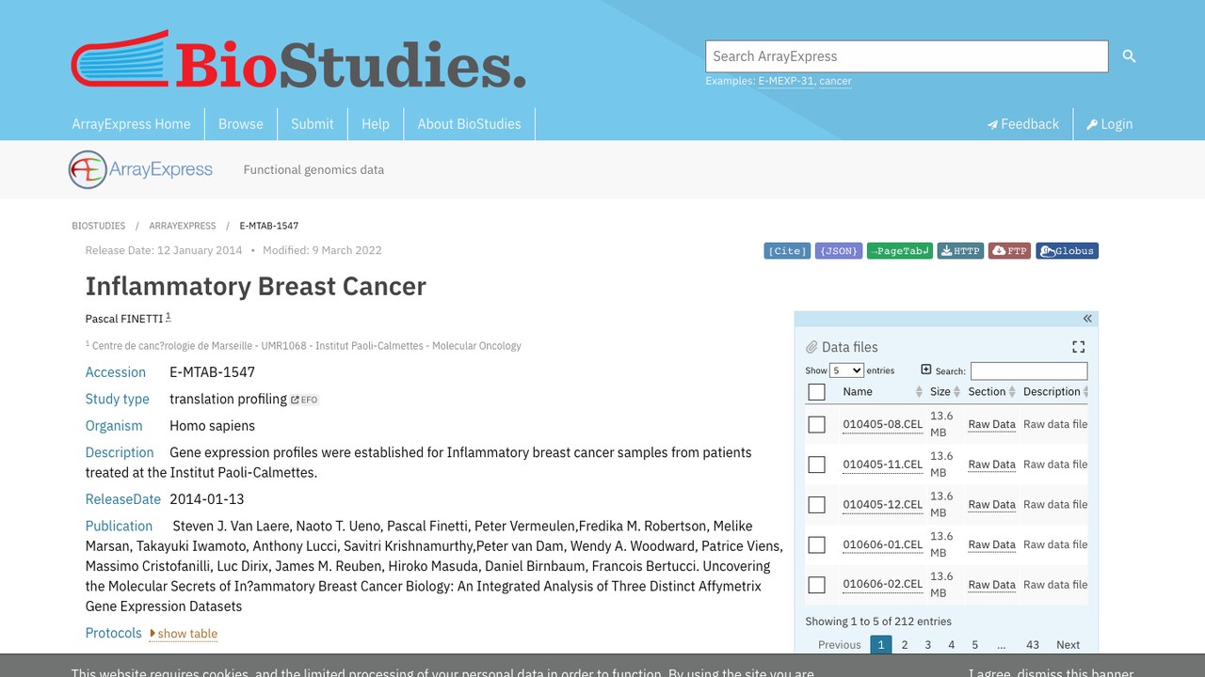View study JSON

[x=839, y=251]
